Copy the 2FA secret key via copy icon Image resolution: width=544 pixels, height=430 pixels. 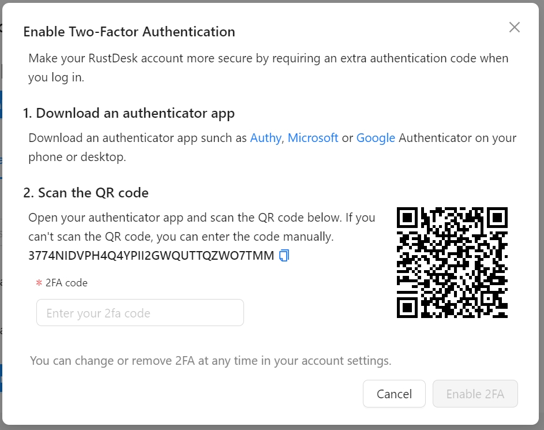click(284, 256)
